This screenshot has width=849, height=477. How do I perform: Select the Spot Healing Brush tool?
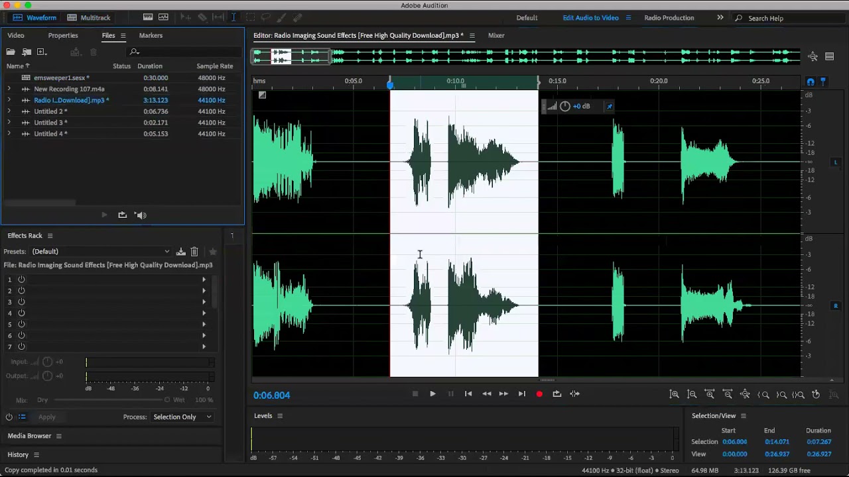(297, 17)
